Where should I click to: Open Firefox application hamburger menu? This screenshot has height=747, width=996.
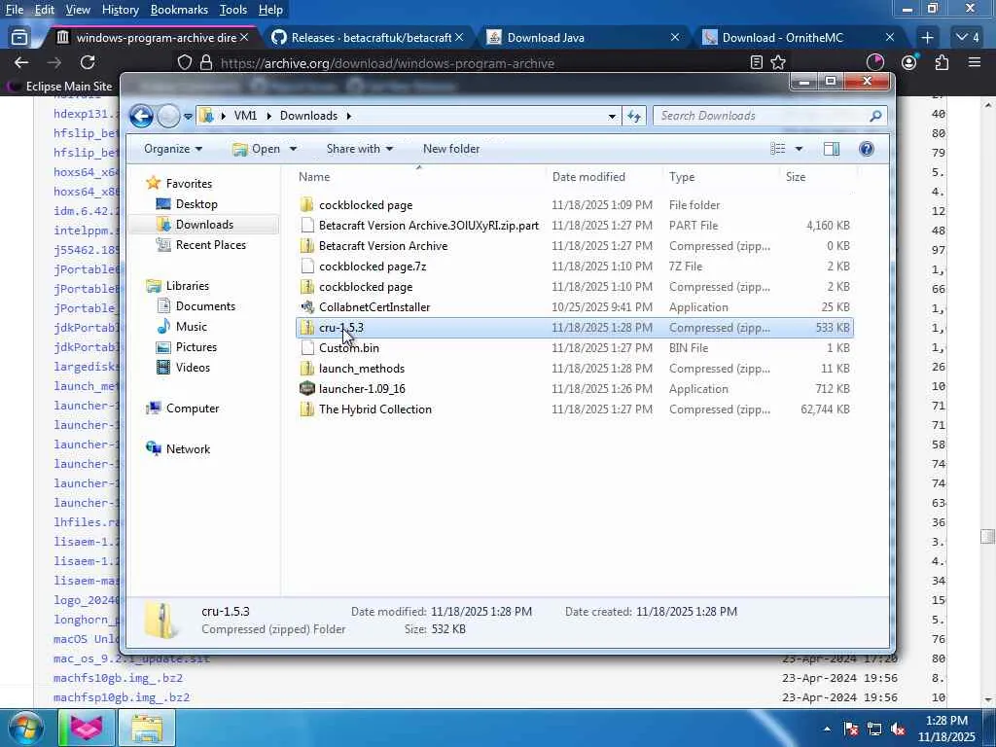(x=975, y=62)
